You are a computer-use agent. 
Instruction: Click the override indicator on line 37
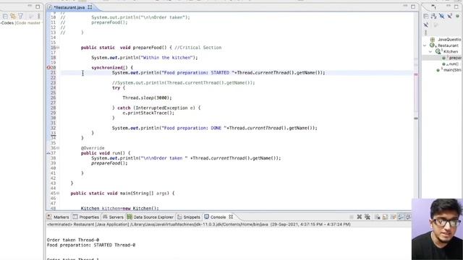[48, 153]
